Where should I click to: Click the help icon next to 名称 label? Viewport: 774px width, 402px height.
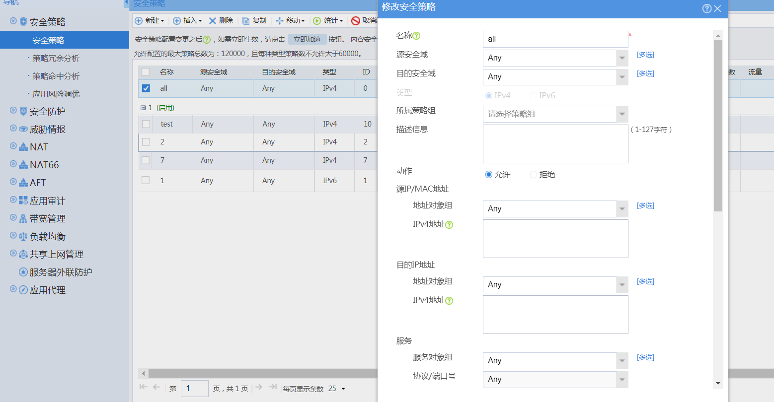(417, 36)
